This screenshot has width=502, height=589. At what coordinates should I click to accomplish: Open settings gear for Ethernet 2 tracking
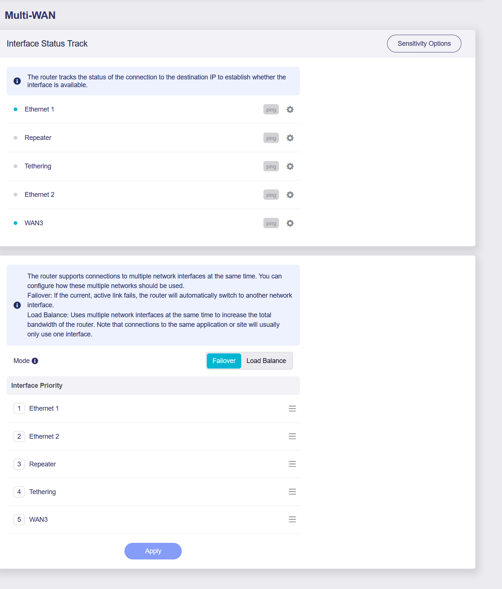click(x=290, y=195)
